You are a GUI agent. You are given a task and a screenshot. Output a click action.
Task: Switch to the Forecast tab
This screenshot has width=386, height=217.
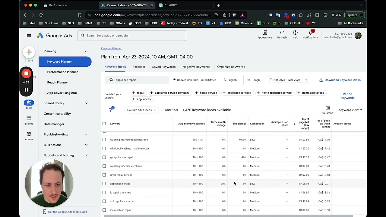(139, 67)
